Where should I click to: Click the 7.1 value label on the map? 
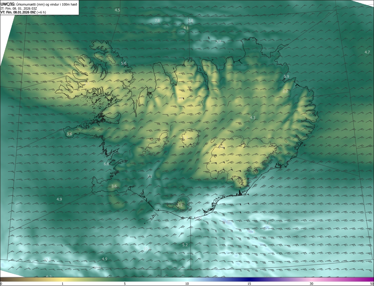(150, 176)
